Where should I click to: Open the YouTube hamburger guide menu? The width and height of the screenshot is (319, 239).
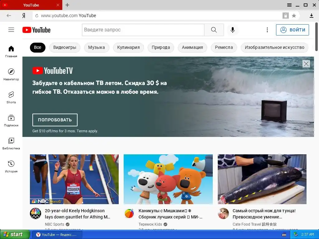point(11,30)
